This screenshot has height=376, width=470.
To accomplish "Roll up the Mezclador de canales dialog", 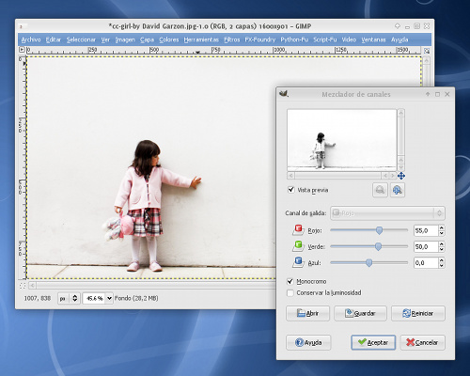I will pos(428,94).
